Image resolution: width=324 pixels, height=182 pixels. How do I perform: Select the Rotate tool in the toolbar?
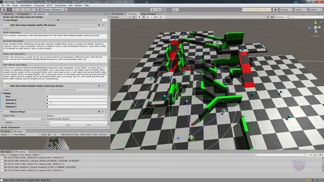point(15,10)
